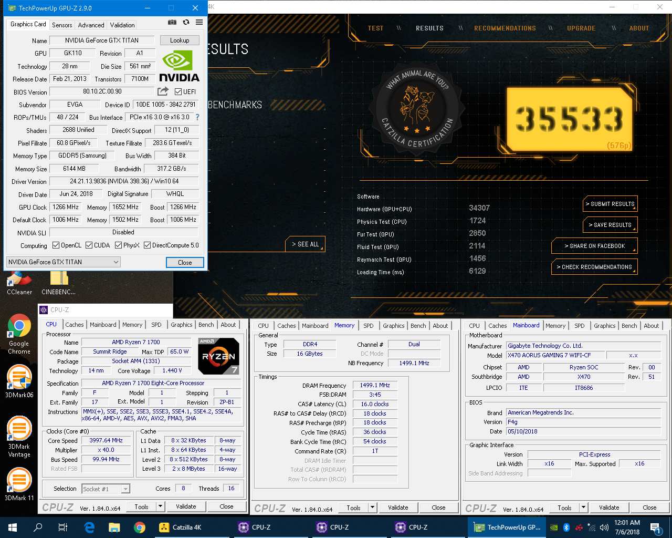This screenshot has width=672, height=538.
Task: Click the Ryzen logo in CPU-Z
Action: click(x=219, y=356)
